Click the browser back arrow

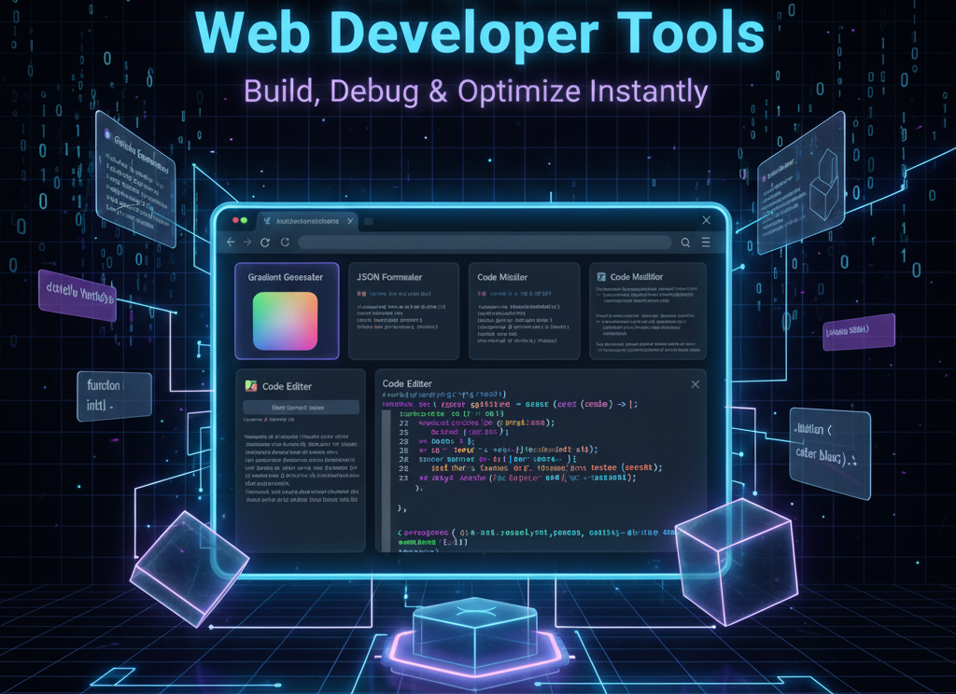pos(231,243)
